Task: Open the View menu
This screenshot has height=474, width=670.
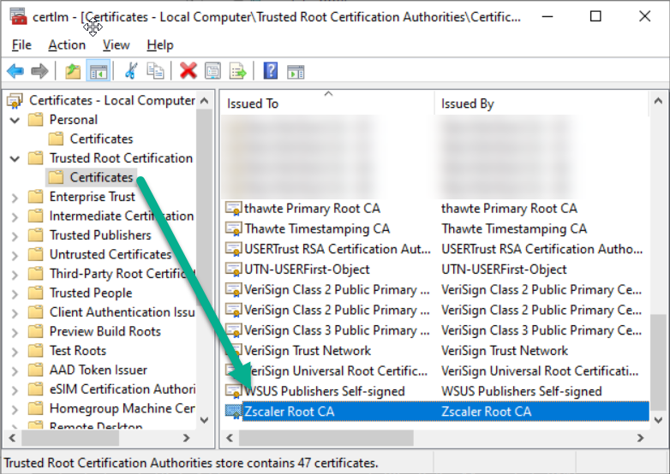Action: [x=116, y=44]
